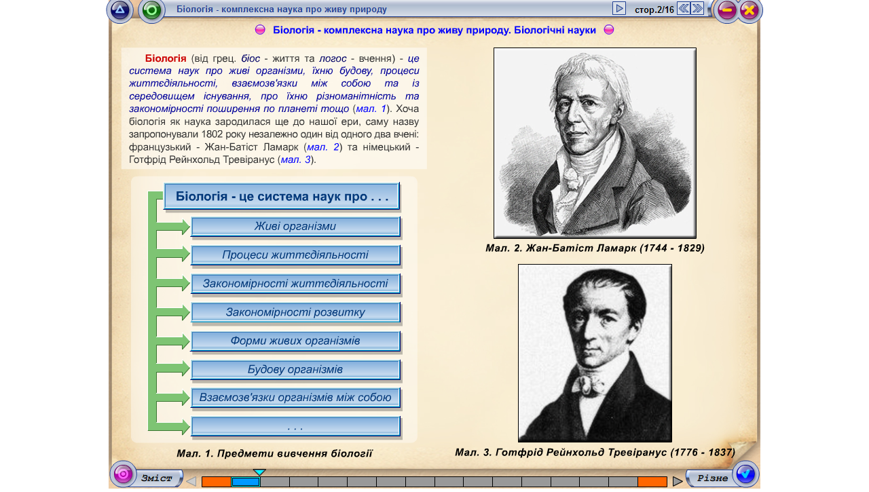Screen dimensions: 869x492
Task: Click caption 'Мал. 3. Готфрід Рейнхольд Тревіранус (1776 - 1837)'
Action: (595, 452)
